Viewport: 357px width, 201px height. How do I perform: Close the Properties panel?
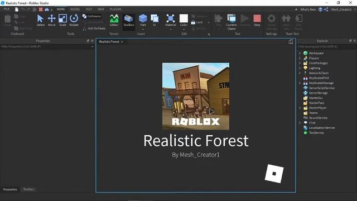click(92, 41)
